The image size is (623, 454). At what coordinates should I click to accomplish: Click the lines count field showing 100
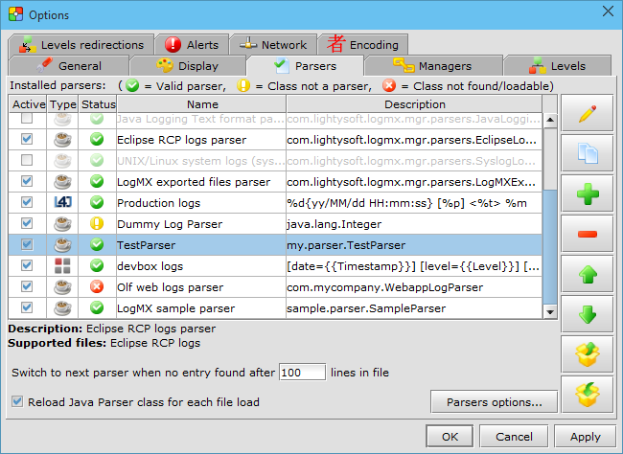coord(302,373)
